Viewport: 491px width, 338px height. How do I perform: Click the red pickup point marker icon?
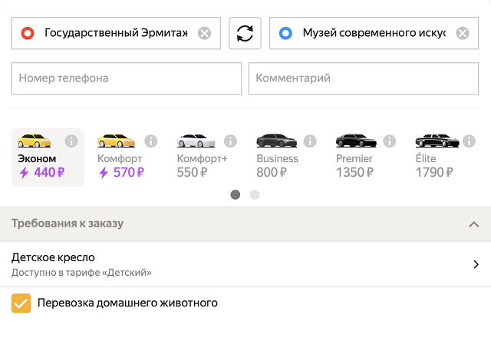28,33
